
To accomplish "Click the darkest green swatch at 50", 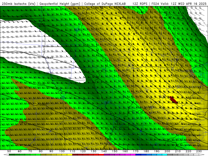I will click(12, 155).
